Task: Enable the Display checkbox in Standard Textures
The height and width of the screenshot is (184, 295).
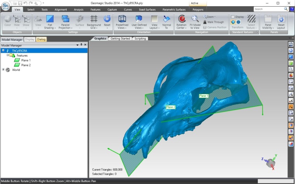Action: [233, 17]
